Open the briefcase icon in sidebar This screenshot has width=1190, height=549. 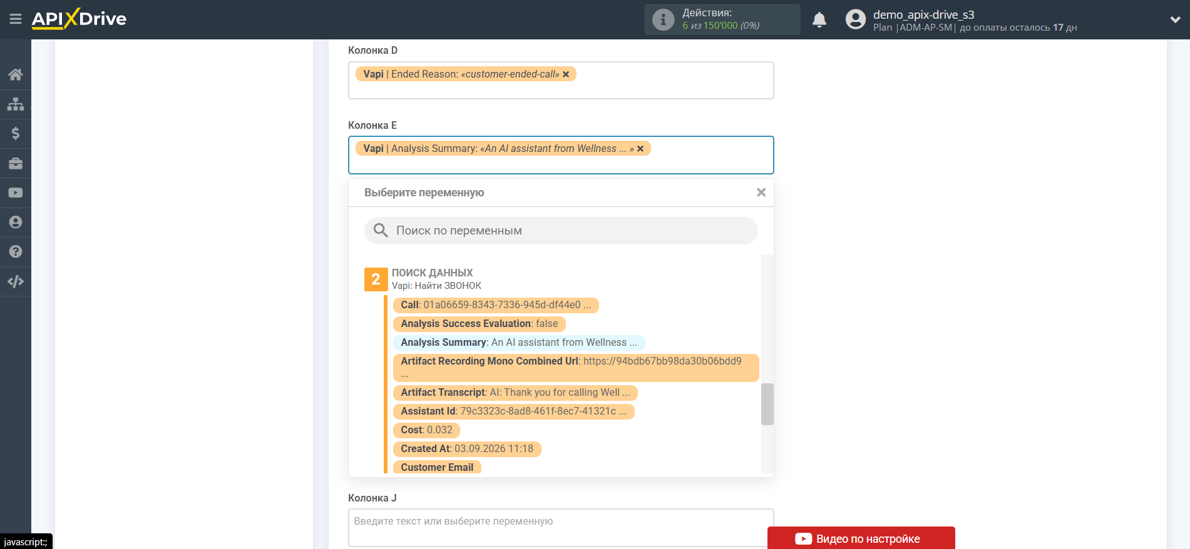[16, 163]
